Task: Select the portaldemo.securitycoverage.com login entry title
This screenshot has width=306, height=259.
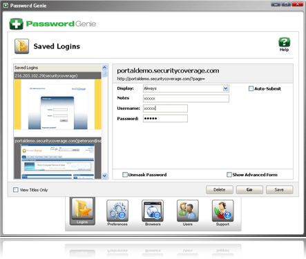Action: coord(57,141)
